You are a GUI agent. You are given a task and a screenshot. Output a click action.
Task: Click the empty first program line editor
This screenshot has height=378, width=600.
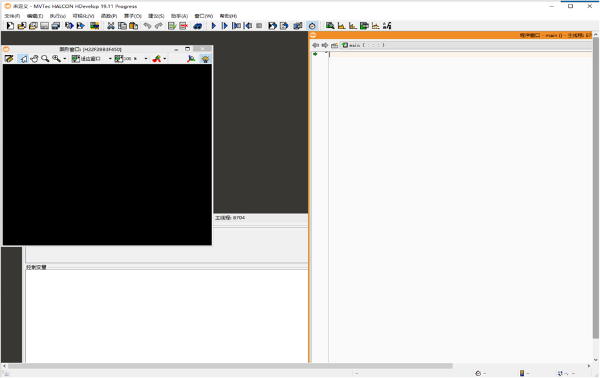pos(461,54)
